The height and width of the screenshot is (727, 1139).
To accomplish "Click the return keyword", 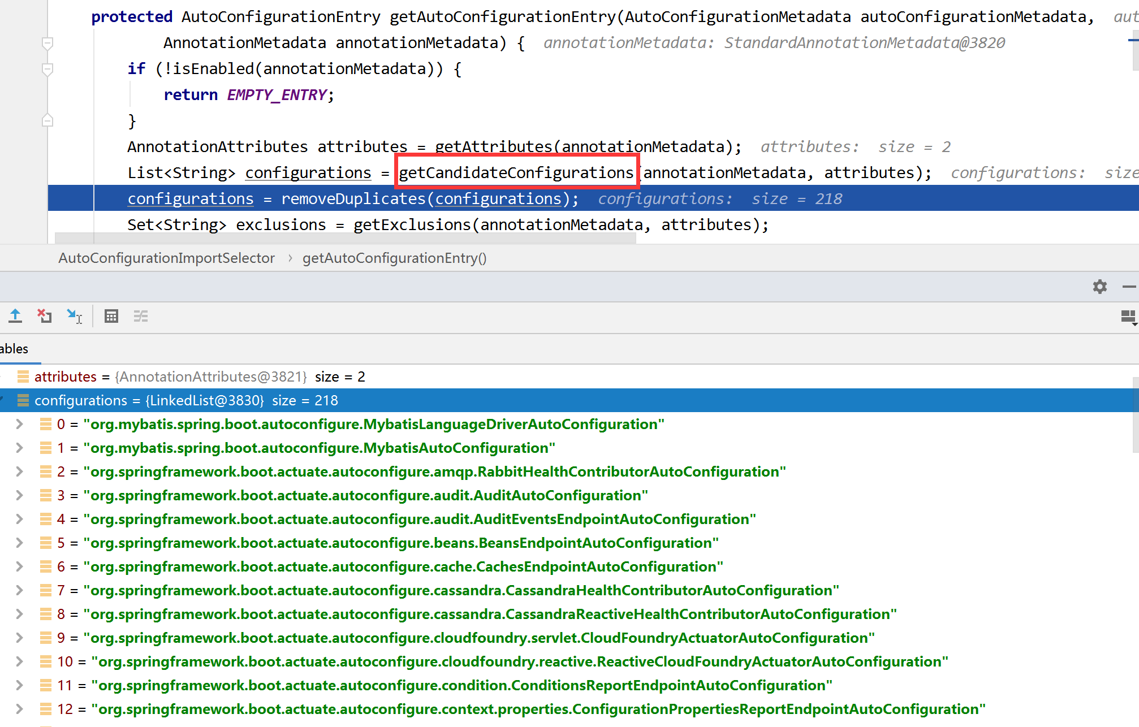I will [191, 95].
